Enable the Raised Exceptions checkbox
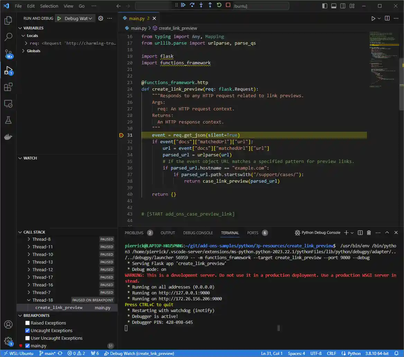Image resolution: width=404 pixels, height=357 pixels. coord(28,323)
